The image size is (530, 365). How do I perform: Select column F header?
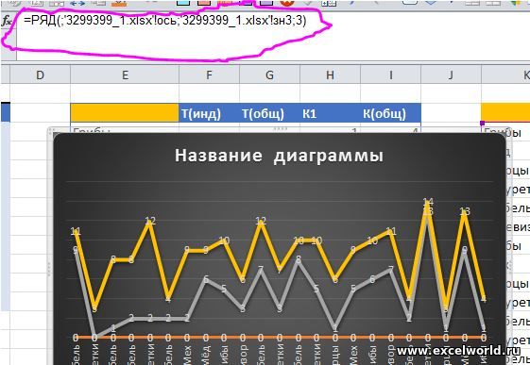(x=209, y=75)
